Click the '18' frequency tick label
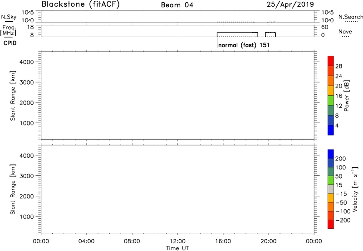The width and height of the screenshot is (363, 251). [x=30, y=27]
